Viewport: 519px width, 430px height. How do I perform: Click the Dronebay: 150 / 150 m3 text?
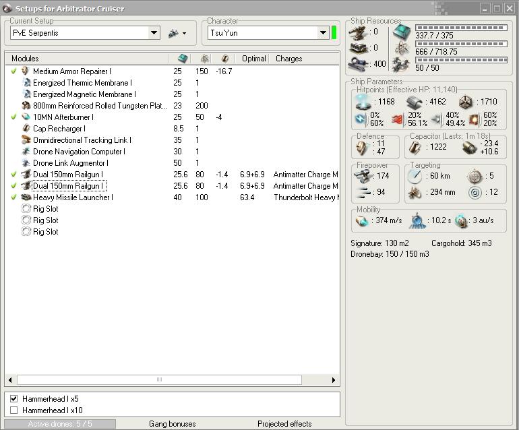pyautogui.click(x=390, y=254)
